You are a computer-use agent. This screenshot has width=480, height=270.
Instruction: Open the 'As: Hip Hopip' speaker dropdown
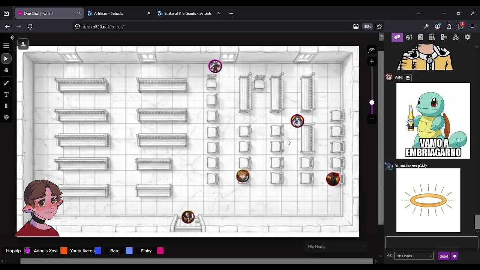coord(414,256)
